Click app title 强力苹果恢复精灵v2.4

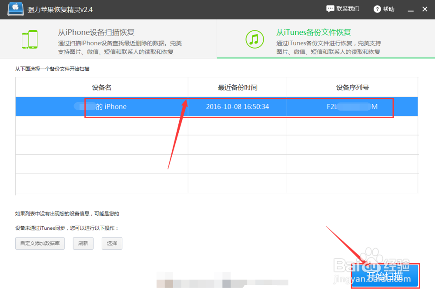point(60,10)
